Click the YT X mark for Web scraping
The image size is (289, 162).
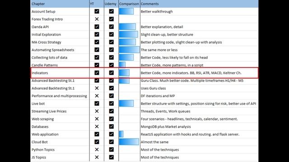[97, 119]
